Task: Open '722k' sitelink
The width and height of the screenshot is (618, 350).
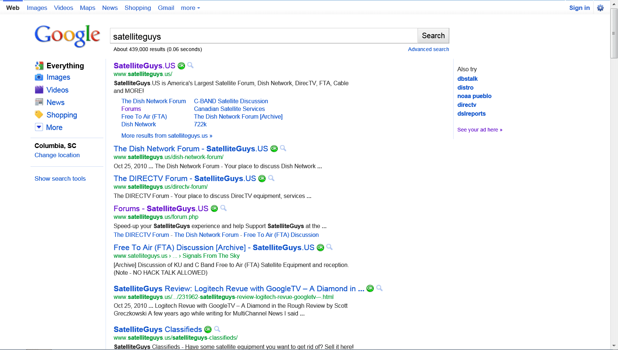Action: pos(200,124)
